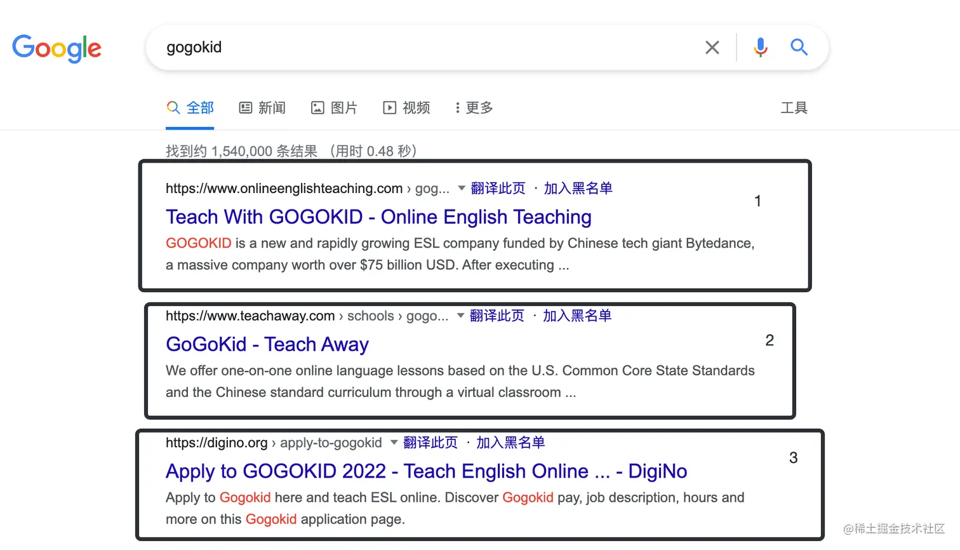The height and width of the screenshot is (550, 960).
Task: Click the https://www.onlineenglishteaching.com URL text
Action: pyautogui.click(x=284, y=189)
